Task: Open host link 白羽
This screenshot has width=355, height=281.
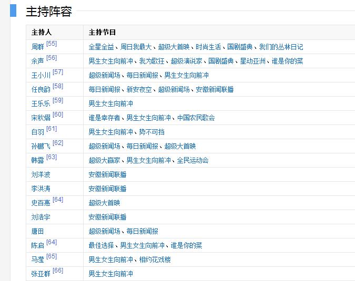Action: point(37,132)
